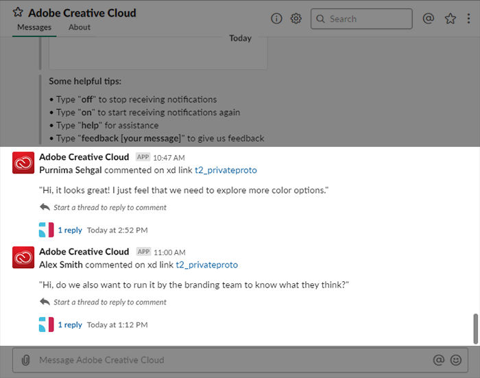The image size is (480, 378).
Task: Insert a mention using message box @ icon
Action: (x=439, y=359)
